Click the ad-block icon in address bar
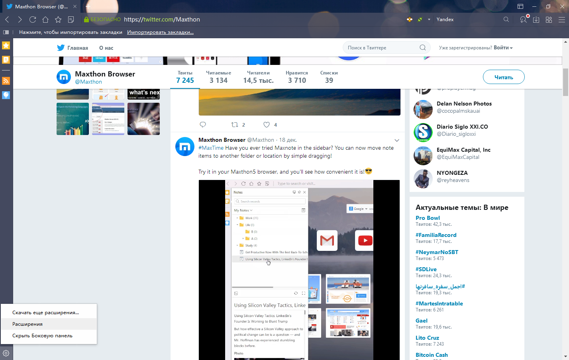Image resolution: width=569 pixels, height=360 pixels. click(x=410, y=20)
